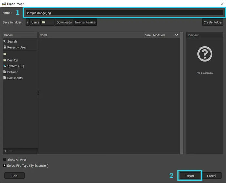Open Recently Used in Places
Image resolution: width=226 pixels, height=183 pixels.
coord(16,47)
